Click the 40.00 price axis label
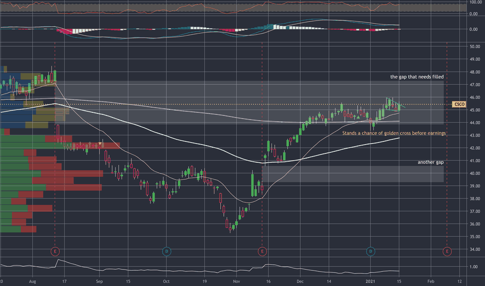The width and height of the screenshot is (485, 286). tap(475, 173)
